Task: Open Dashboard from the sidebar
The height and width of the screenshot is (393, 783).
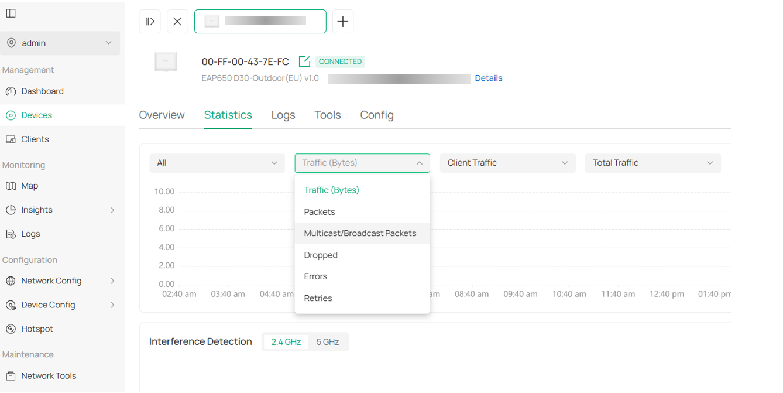Action: pyautogui.click(x=42, y=91)
